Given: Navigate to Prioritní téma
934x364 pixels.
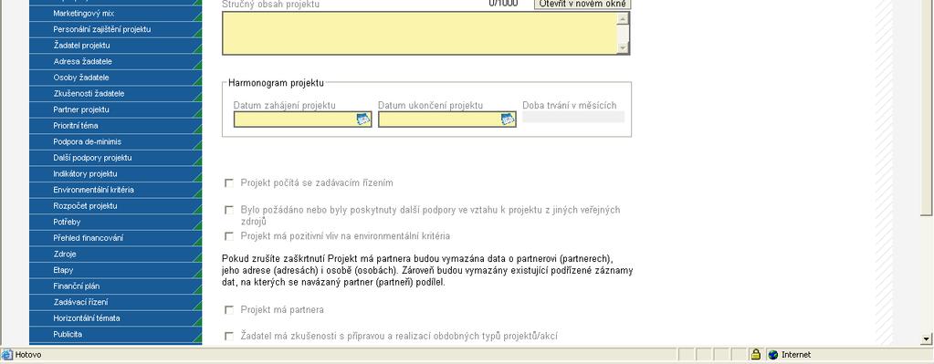Looking at the screenshot, I should (116, 126).
